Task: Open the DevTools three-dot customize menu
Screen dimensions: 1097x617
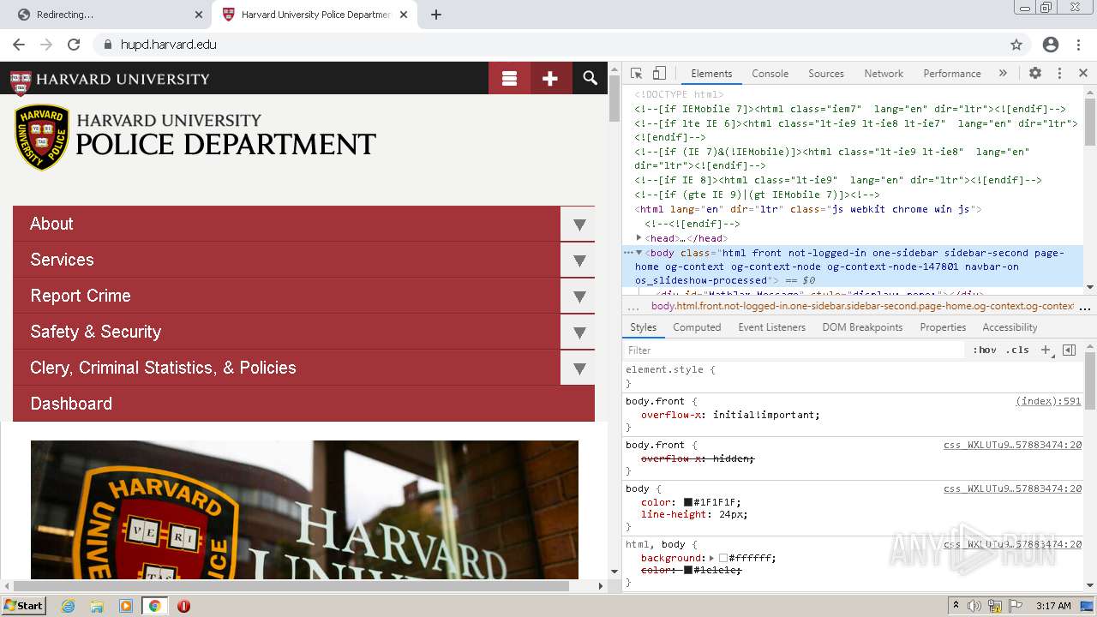Action: 1059,74
